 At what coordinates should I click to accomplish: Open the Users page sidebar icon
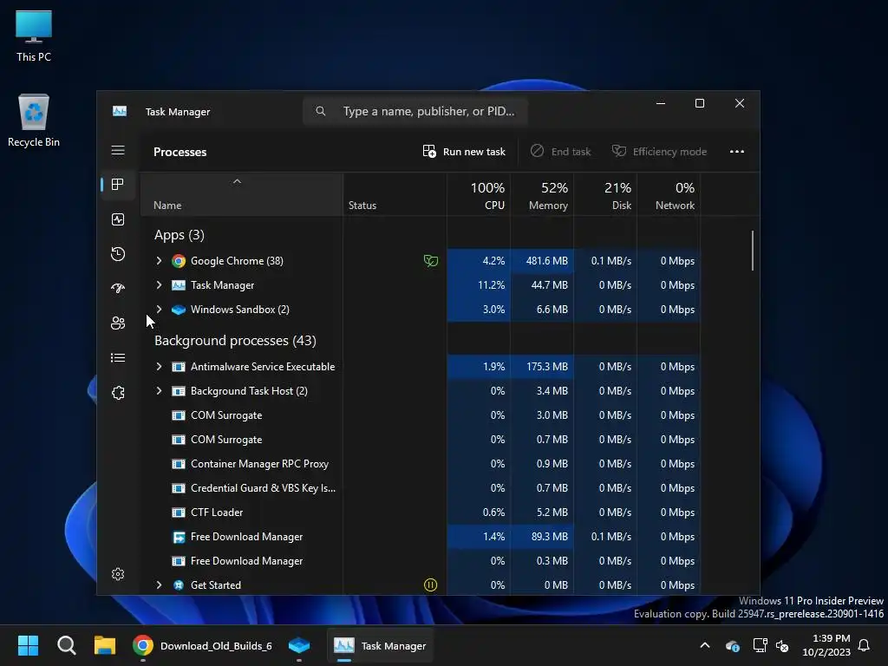pos(118,323)
